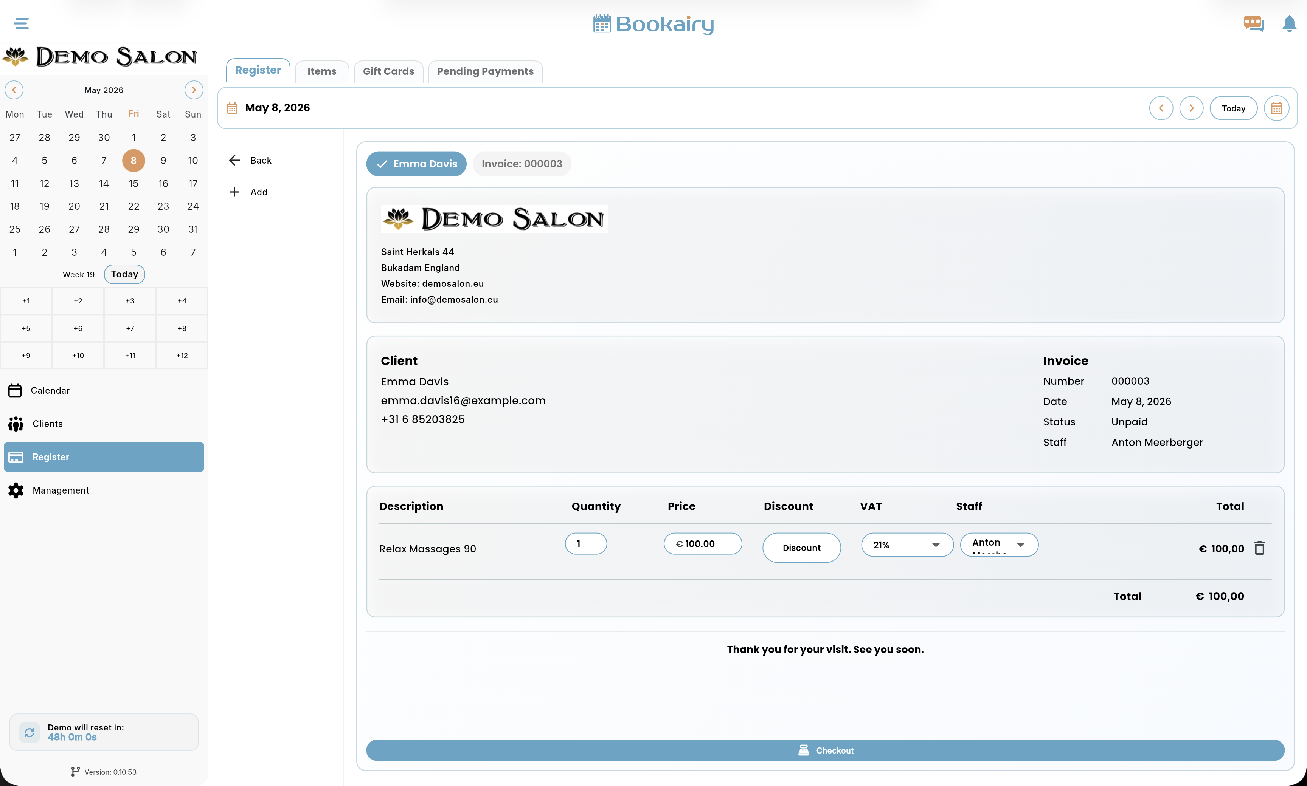Click Email: info@demosalon.eu text
The width and height of the screenshot is (1307, 786).
tap(439, 299)
